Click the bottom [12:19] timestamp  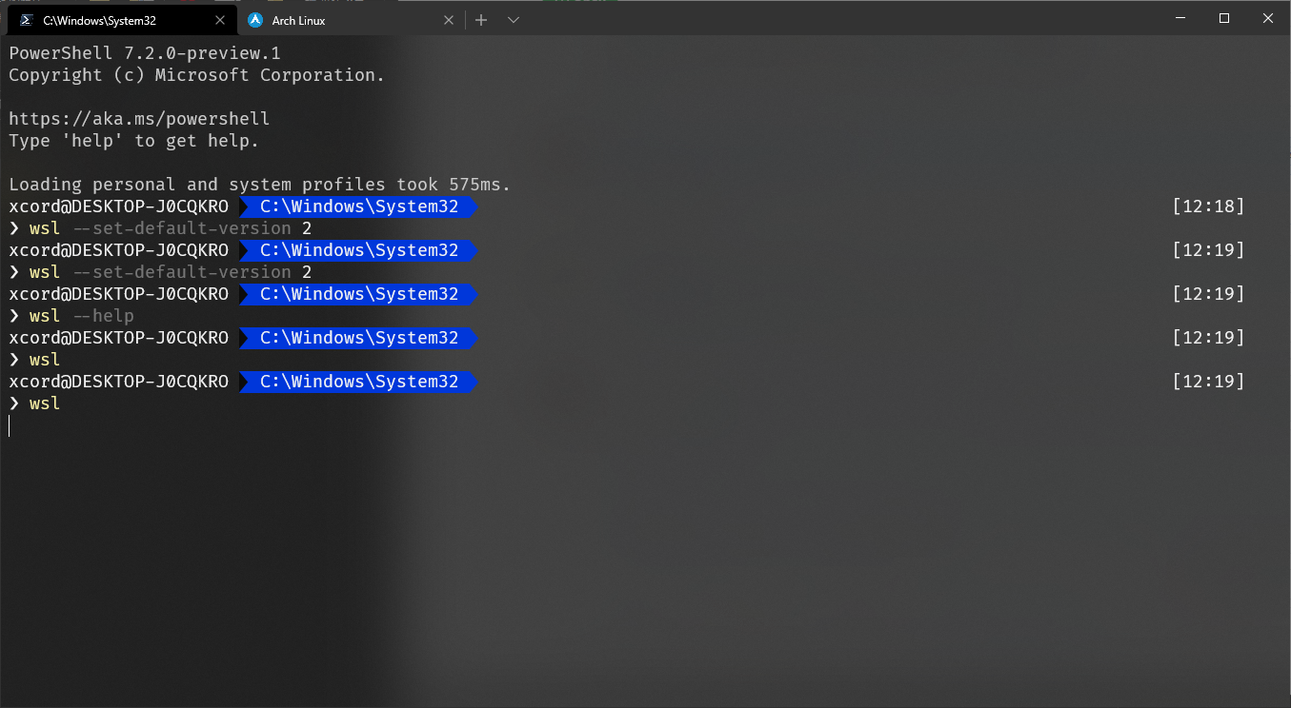tap(1208, 381)
